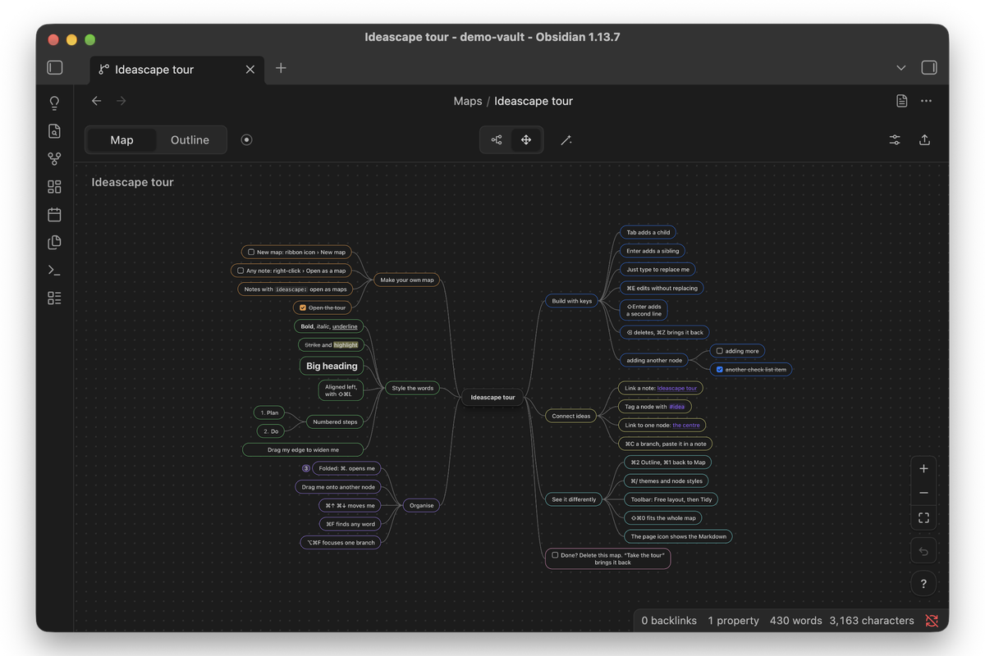
Task: Click the red sync status icon
Action: tap(932, 621)
